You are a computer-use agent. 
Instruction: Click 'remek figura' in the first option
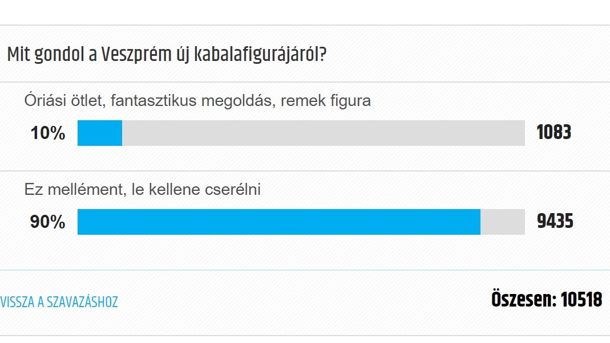[x=326, y=101]
